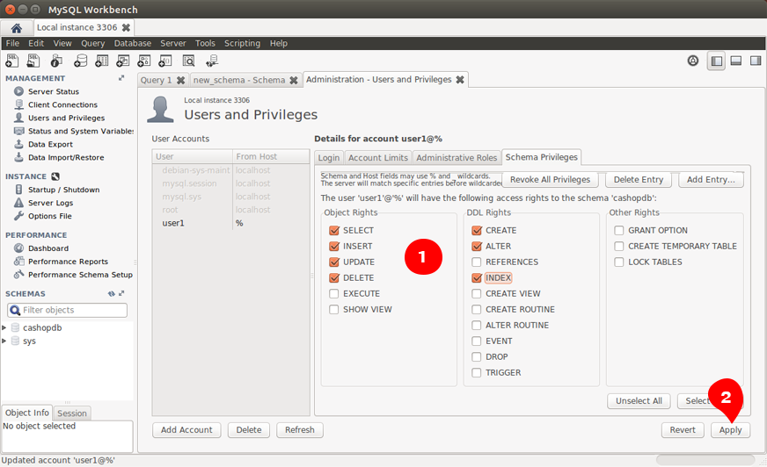Viewport: 767px width, 467px height.
Task: Refresh the schemas list icon
Action: tap(112, 294)
